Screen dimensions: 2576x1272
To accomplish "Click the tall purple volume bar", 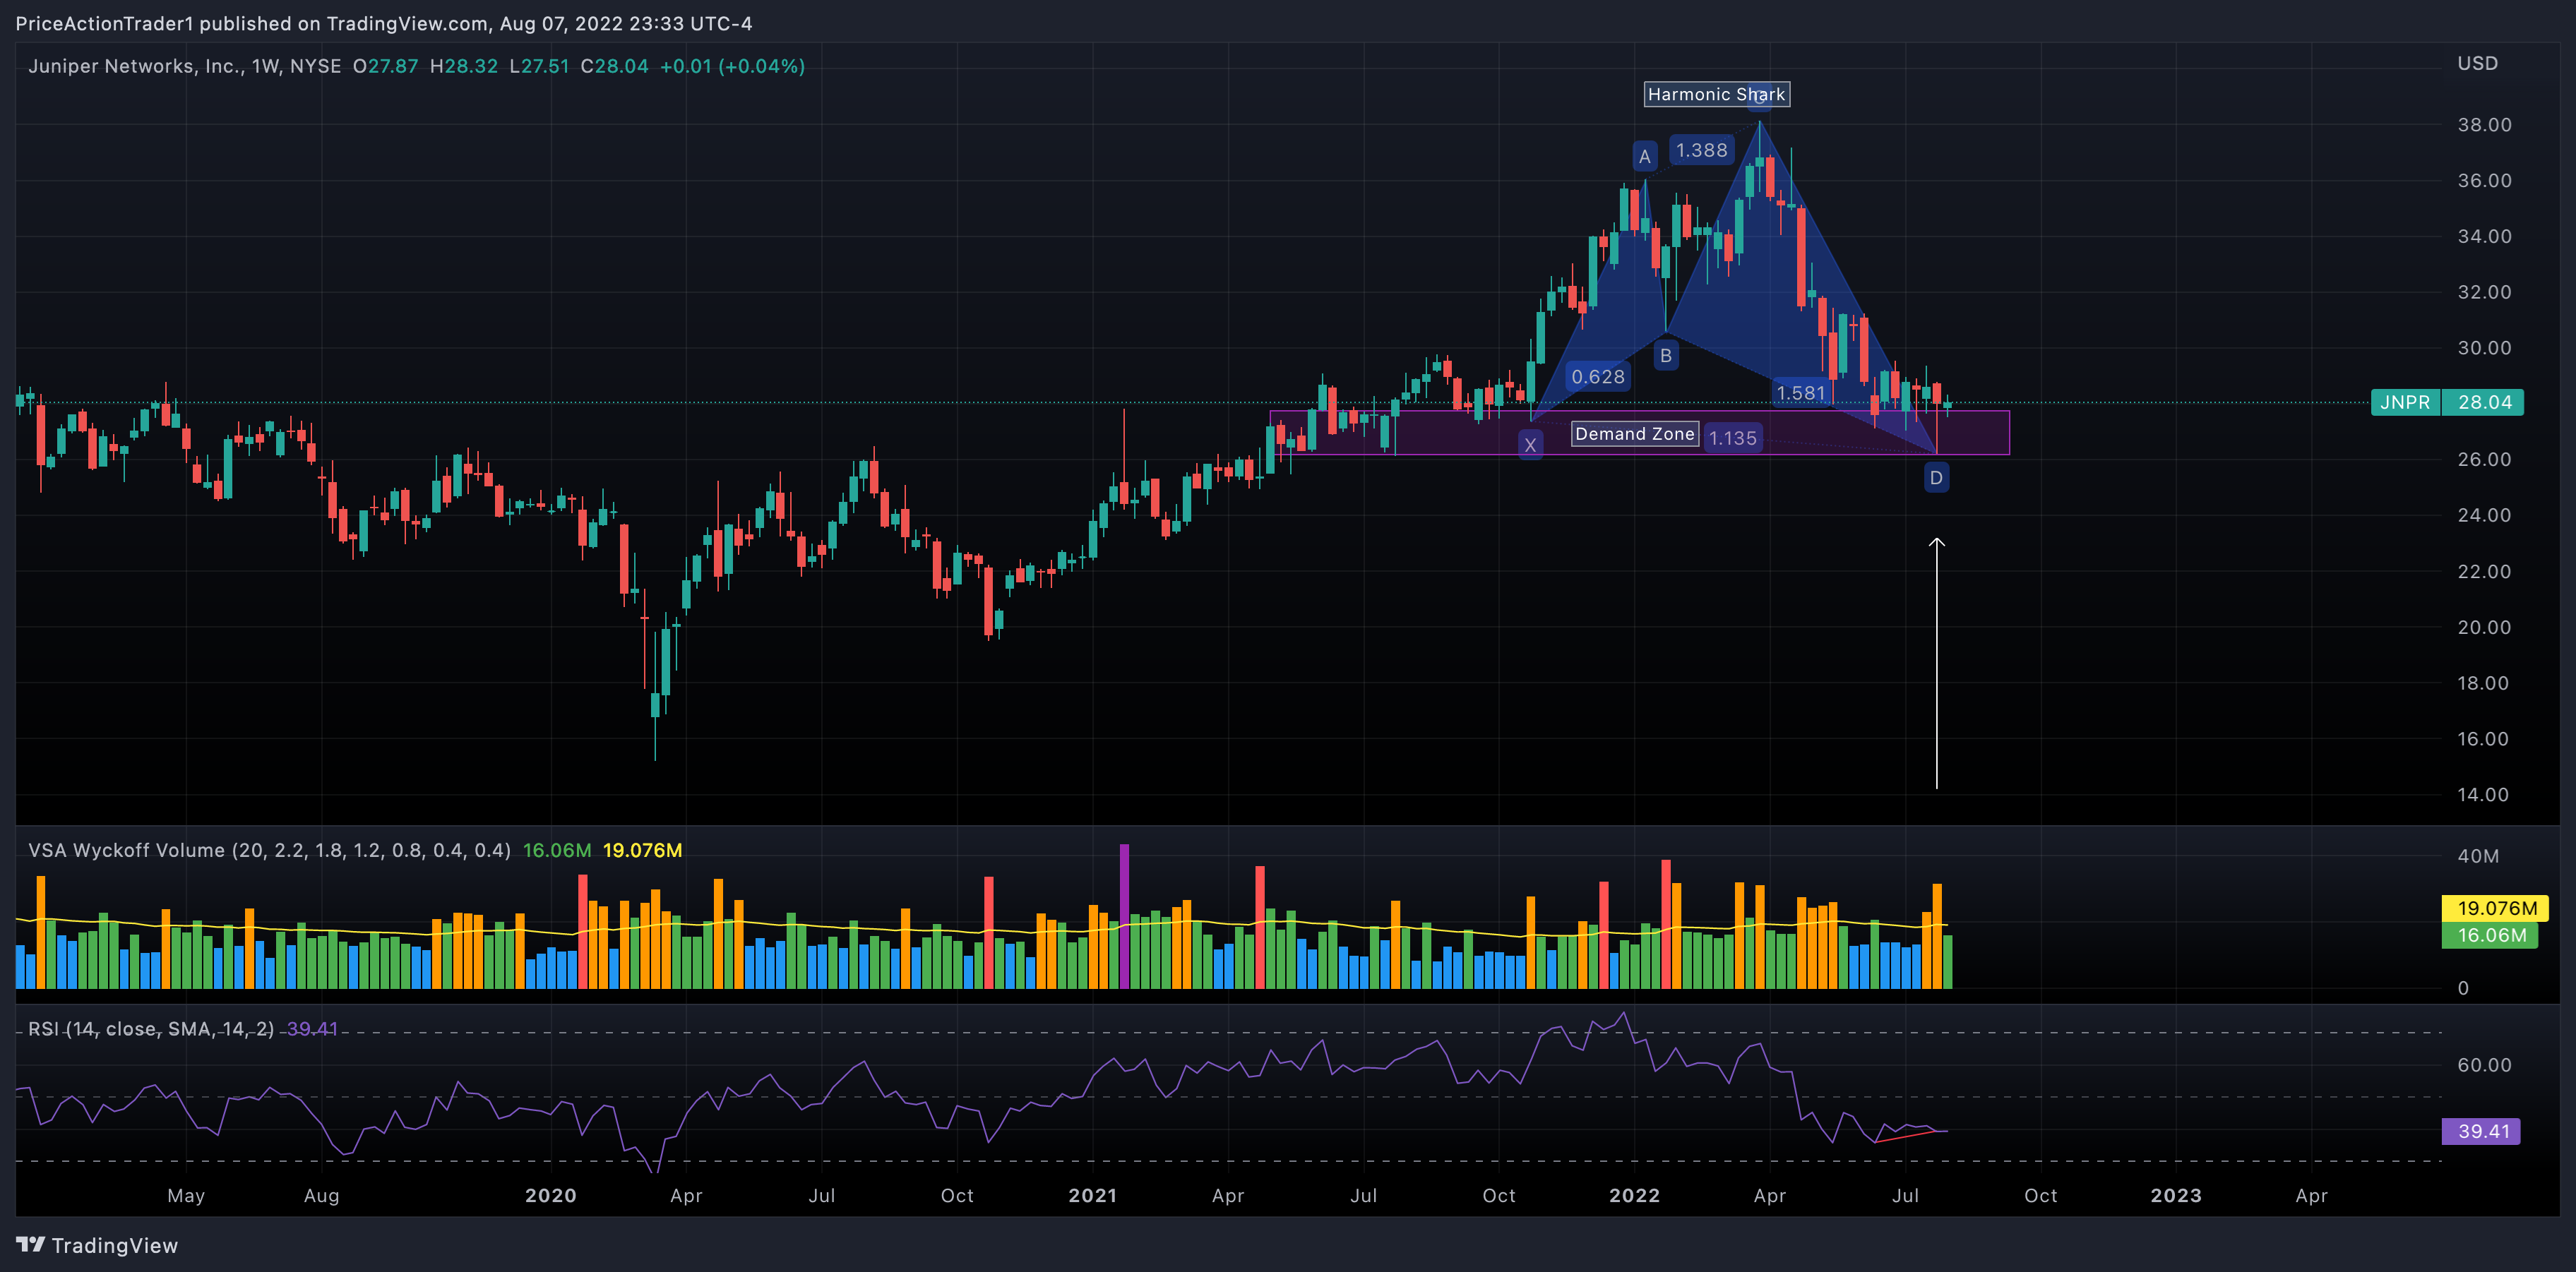I will pos(1124,916).
